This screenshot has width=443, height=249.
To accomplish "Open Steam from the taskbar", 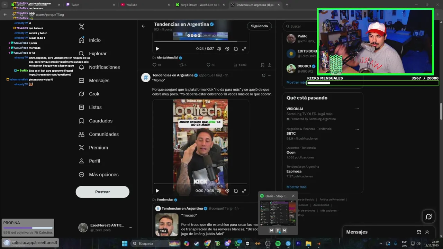I will pos(197,243).
